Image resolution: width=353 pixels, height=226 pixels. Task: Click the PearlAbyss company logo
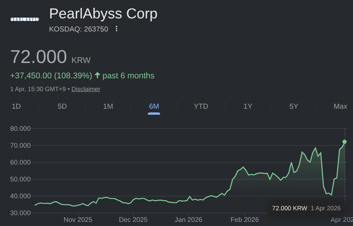click(25, 19)
